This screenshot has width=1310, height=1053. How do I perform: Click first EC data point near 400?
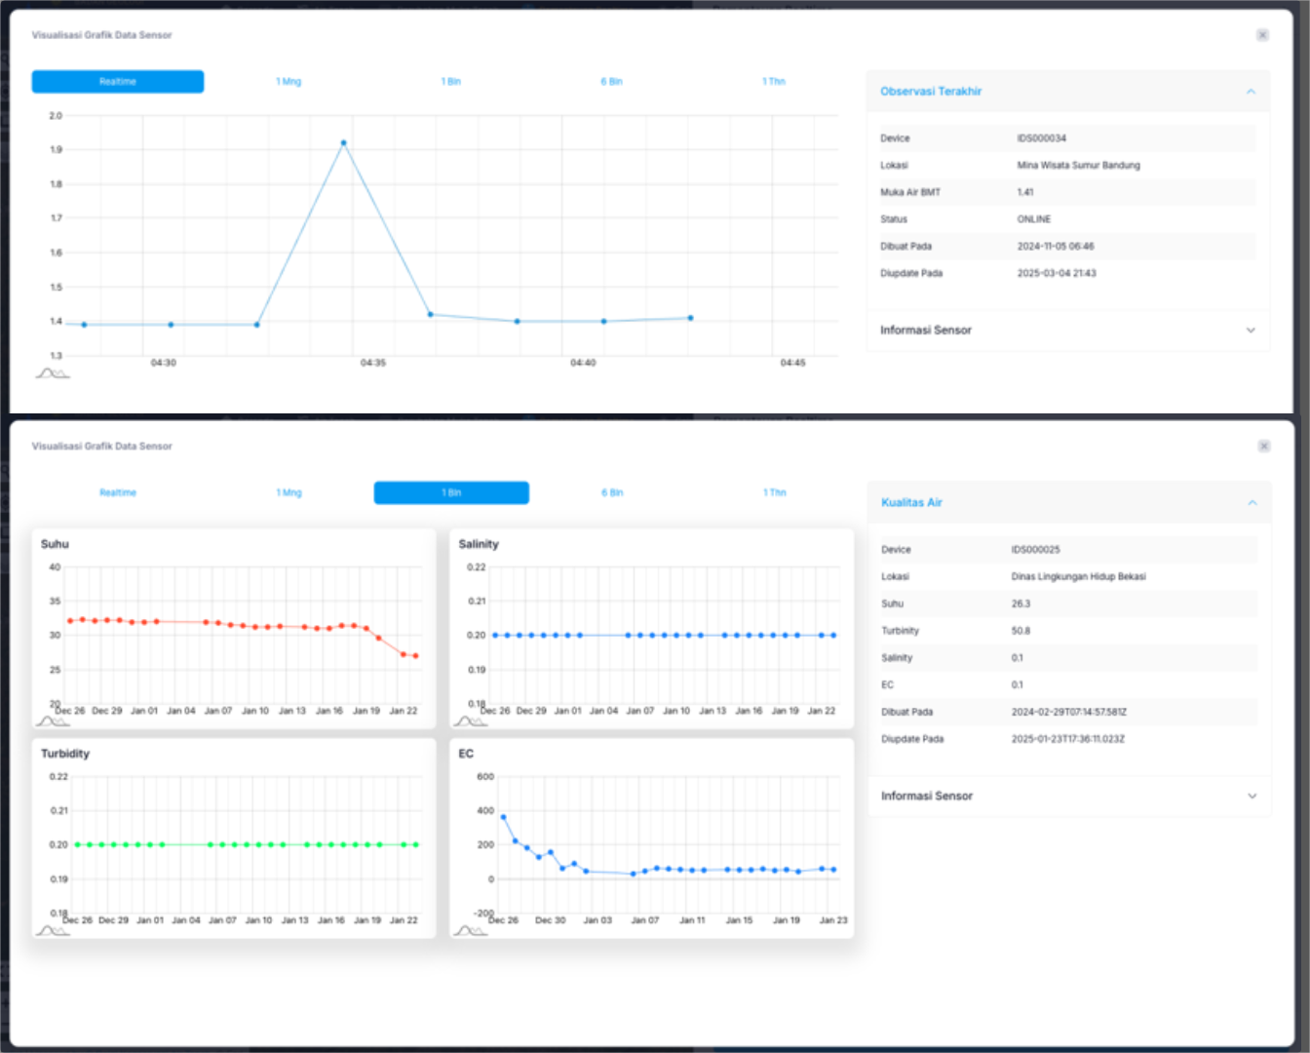point(503,817)
